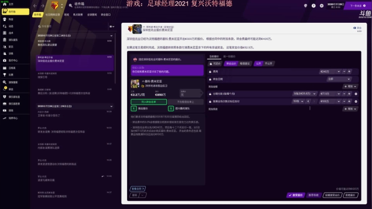Click the transfer list (列入转会名单) green button
This screenshot has height=209, width=372.
tap(149, 102)
